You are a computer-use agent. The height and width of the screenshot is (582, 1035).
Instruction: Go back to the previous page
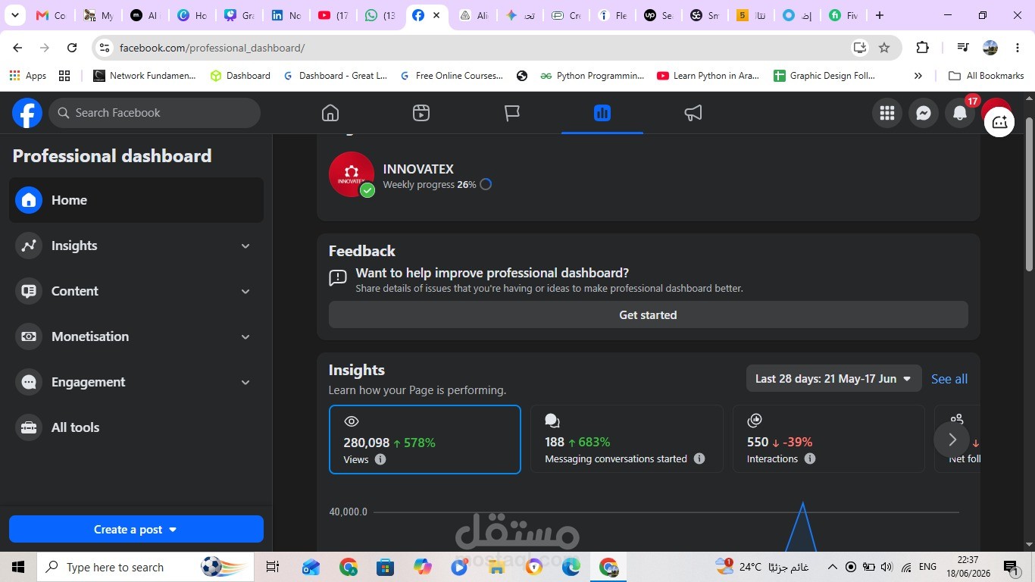[17, 48]
